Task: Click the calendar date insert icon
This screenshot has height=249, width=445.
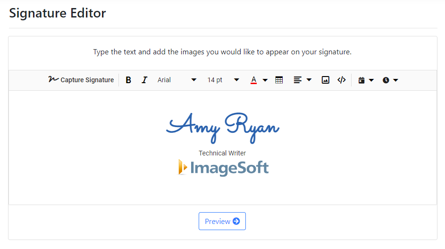Action: [361, 80]
